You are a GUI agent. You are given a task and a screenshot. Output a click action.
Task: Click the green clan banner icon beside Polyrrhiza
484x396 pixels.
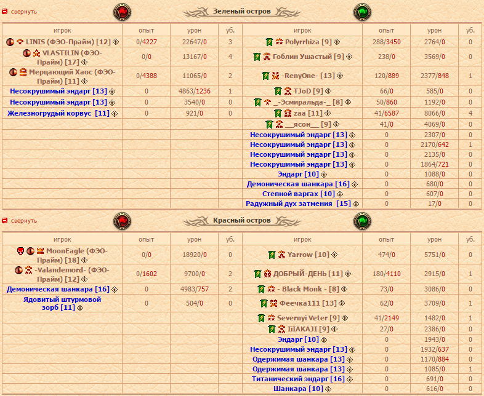pyautogui.click(x=269, y=42)
